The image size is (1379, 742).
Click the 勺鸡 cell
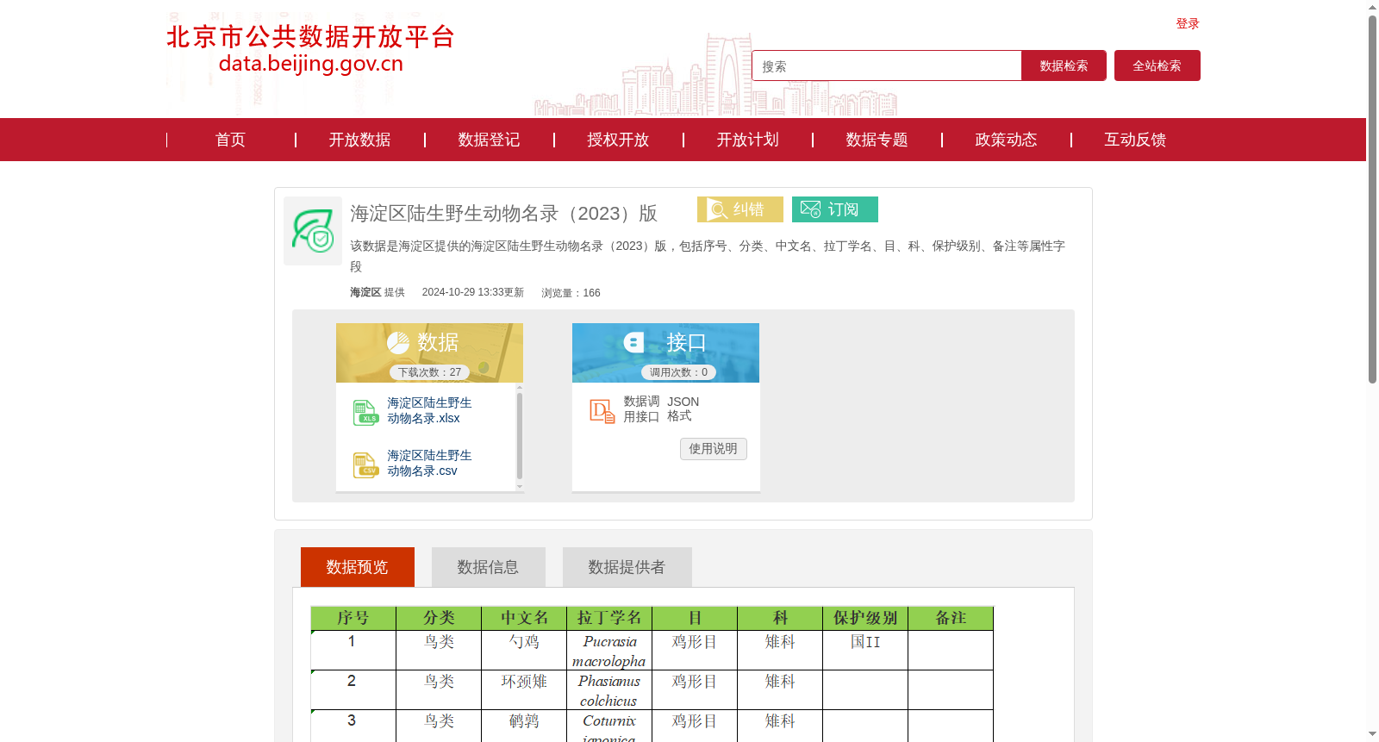click(524, 650)
